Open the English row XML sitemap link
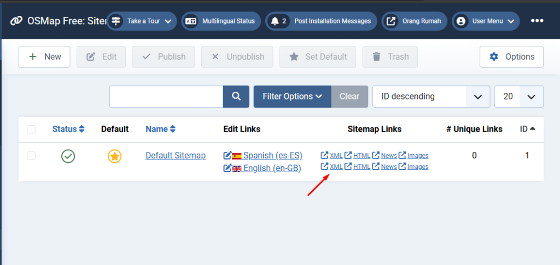 336,167
